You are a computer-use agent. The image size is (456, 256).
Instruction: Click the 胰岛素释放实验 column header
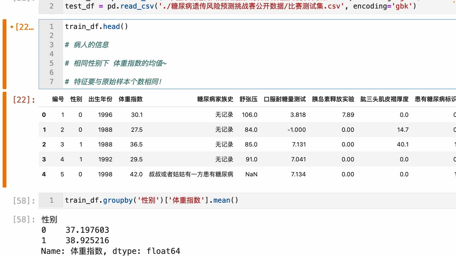(333, 99)
